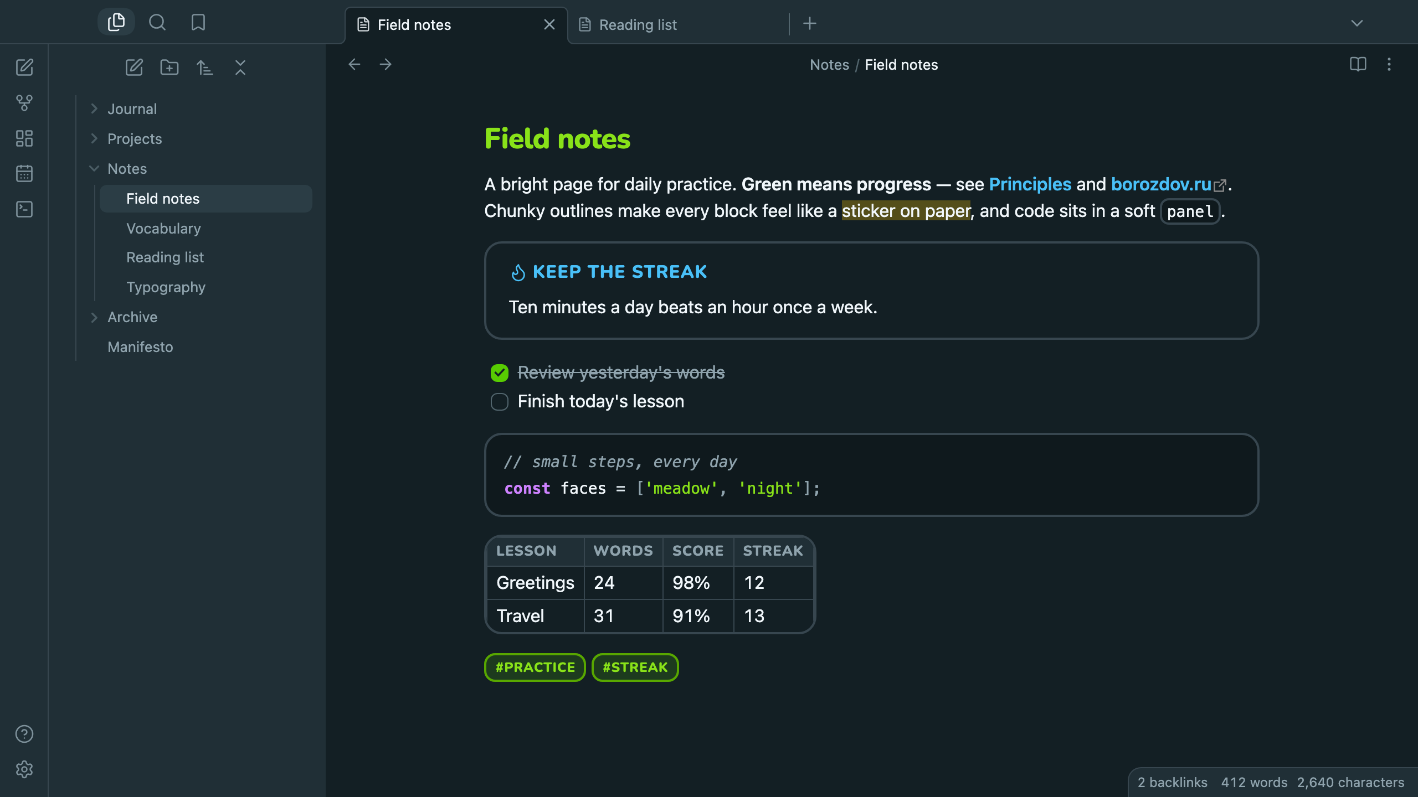Open Typography note in file tree
The width and height of the screenshot is (1418, 797).
pyautogui.click(x=206, y=287)
